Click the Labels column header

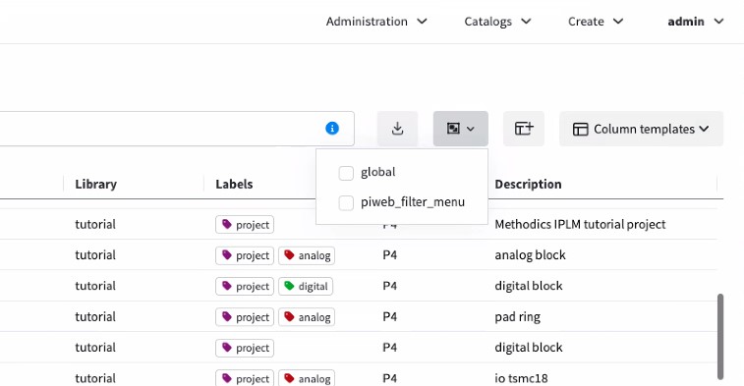click(x=234, y=184)
